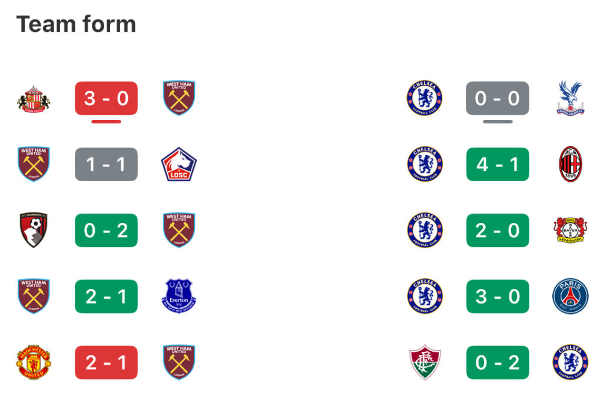This screenshot has width=603, height=403.
Task: Click the Everton club badge
Action: pos(179,296)
